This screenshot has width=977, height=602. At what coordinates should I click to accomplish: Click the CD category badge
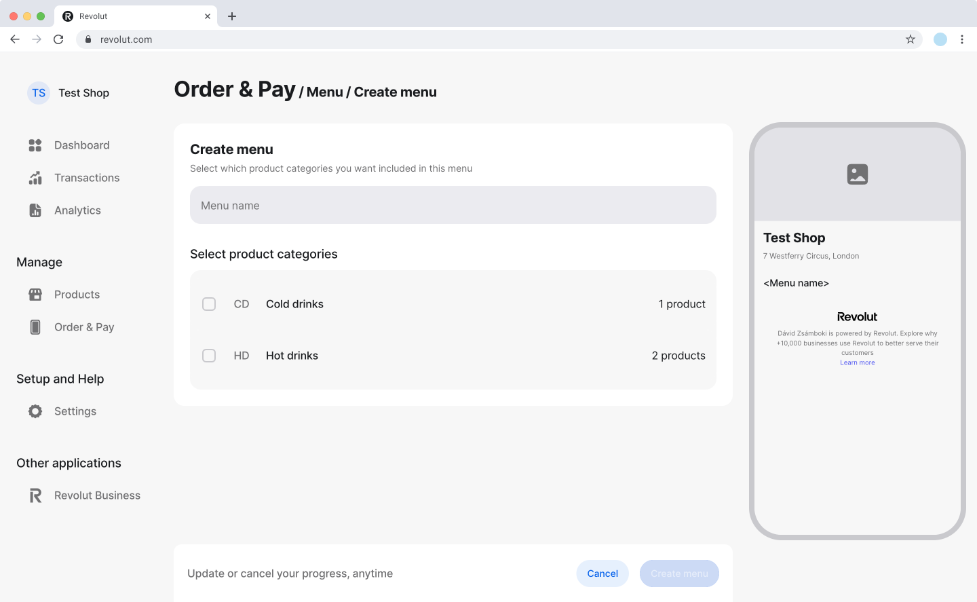pos(242,304)
